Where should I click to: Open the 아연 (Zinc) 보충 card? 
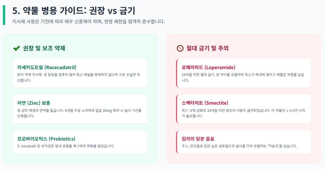(80, 109)
